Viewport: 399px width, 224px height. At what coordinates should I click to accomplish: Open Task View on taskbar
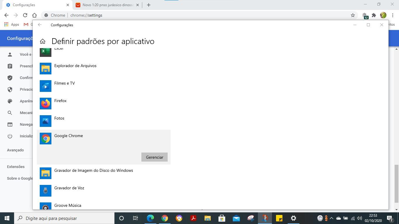[x=136, y=218]
